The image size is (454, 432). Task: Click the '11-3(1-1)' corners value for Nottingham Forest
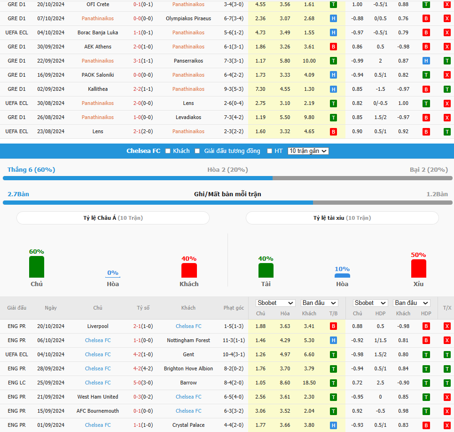click(234, 340)
